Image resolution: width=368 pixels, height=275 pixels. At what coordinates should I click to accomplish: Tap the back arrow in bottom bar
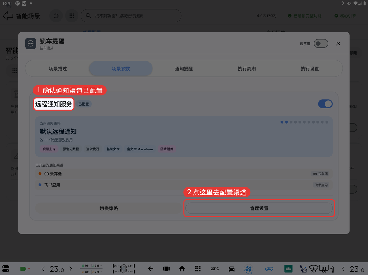[x=151, y=269]
